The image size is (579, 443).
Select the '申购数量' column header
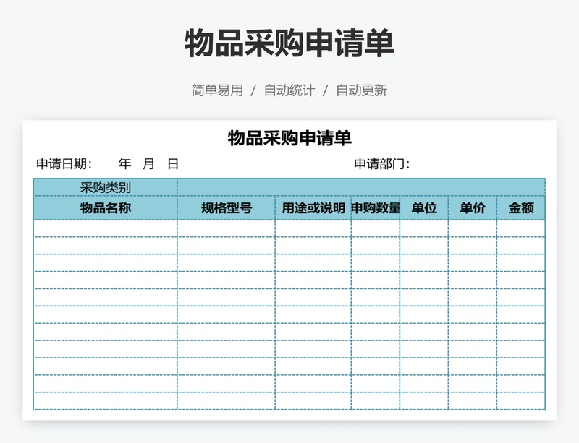(x=376, y=208)
